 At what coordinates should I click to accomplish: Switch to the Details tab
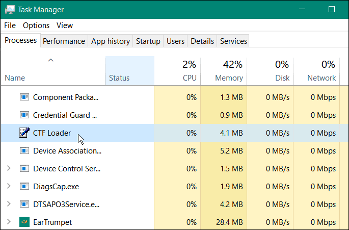202,41
